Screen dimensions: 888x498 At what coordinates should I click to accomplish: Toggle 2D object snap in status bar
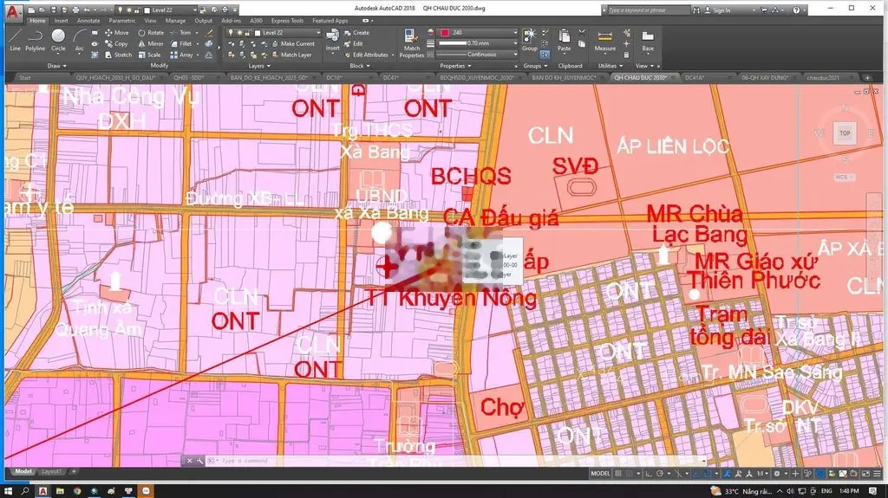tap(708, 474)
